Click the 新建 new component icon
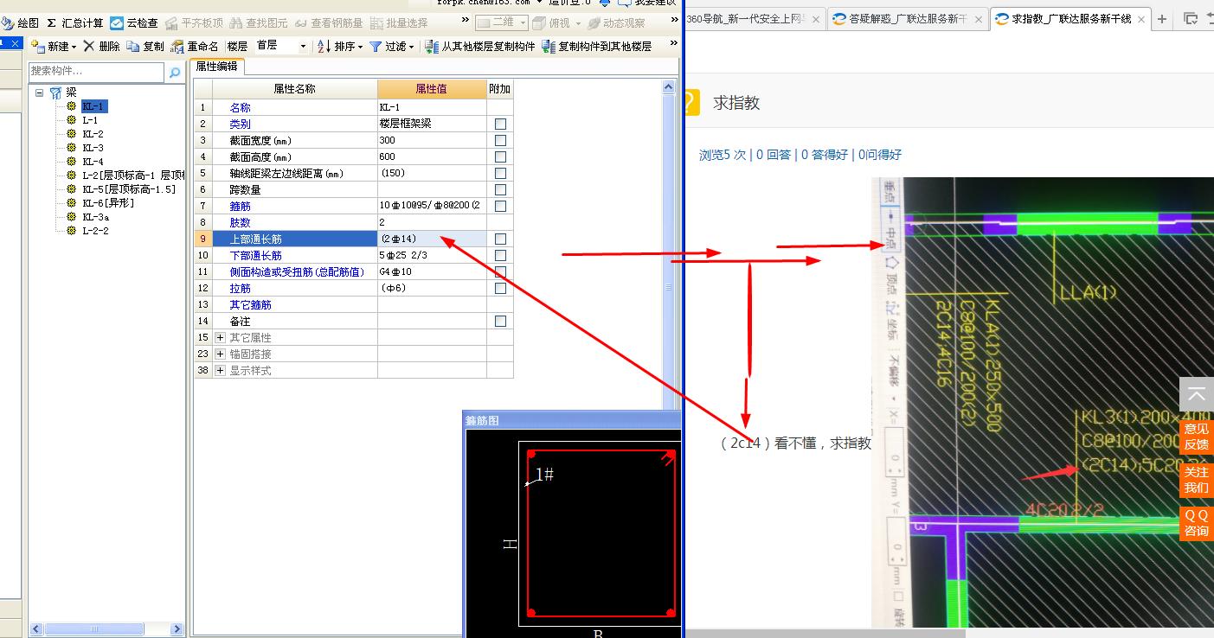 coord(37,46)
